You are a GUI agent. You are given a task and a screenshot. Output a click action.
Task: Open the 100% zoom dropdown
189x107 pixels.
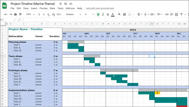[30, 14]
